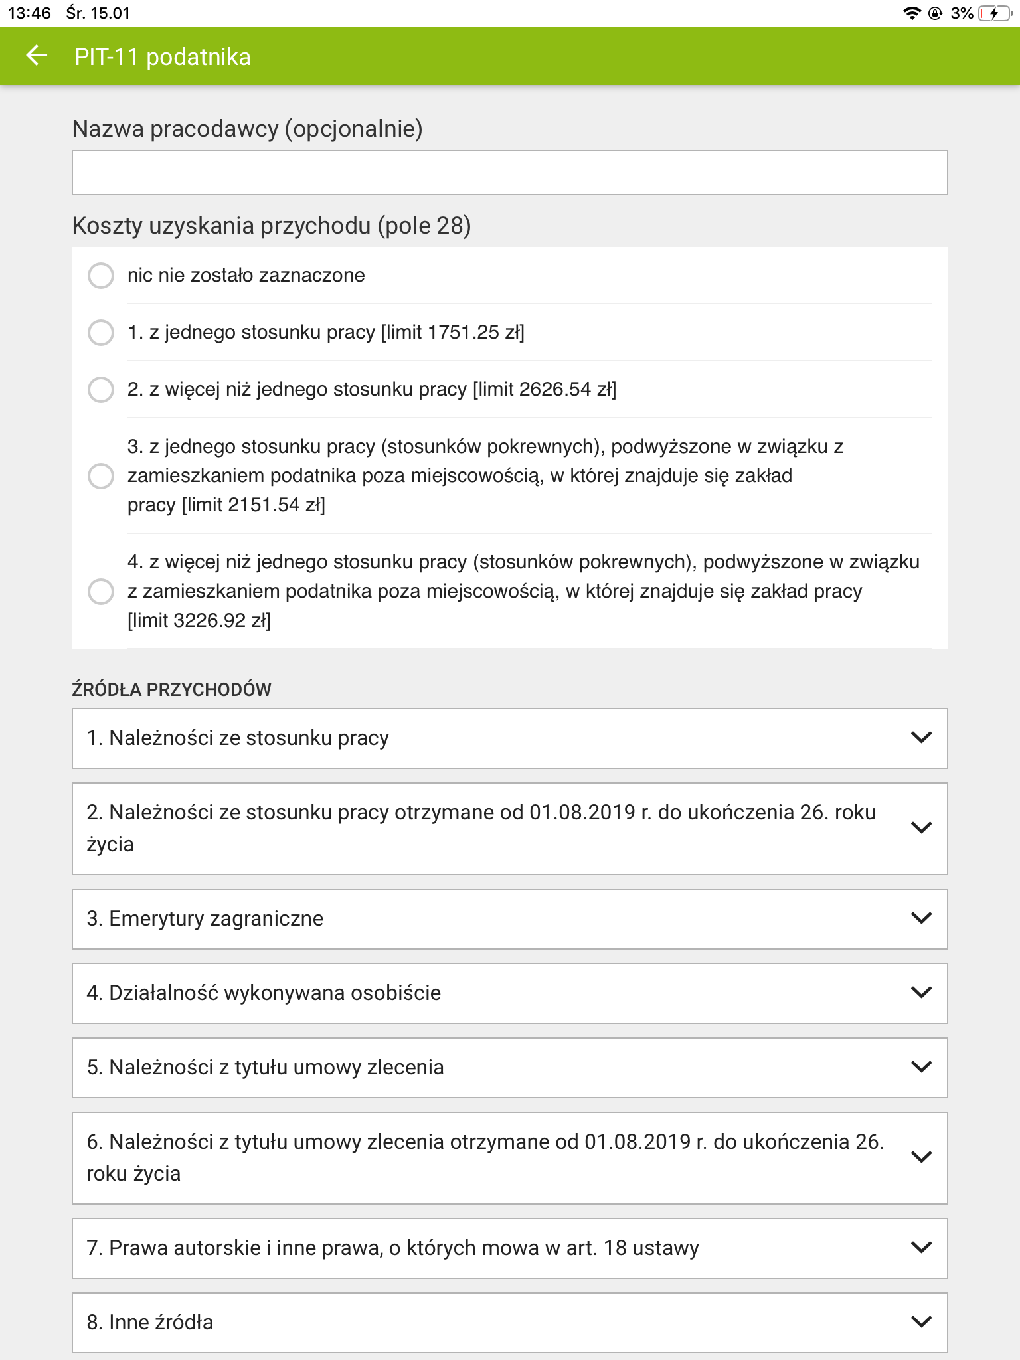Choose option '2. z więcej niż jednego stosunku pracy'
The height and width of the screenshot is (1360, 1020).
coord(101,392)
